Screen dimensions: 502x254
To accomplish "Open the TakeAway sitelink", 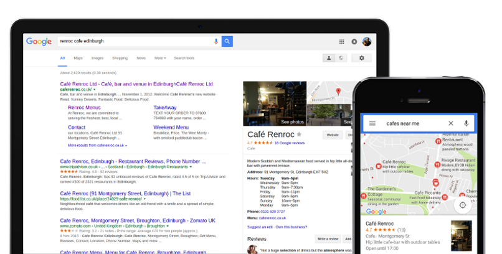I will point(165,108).
